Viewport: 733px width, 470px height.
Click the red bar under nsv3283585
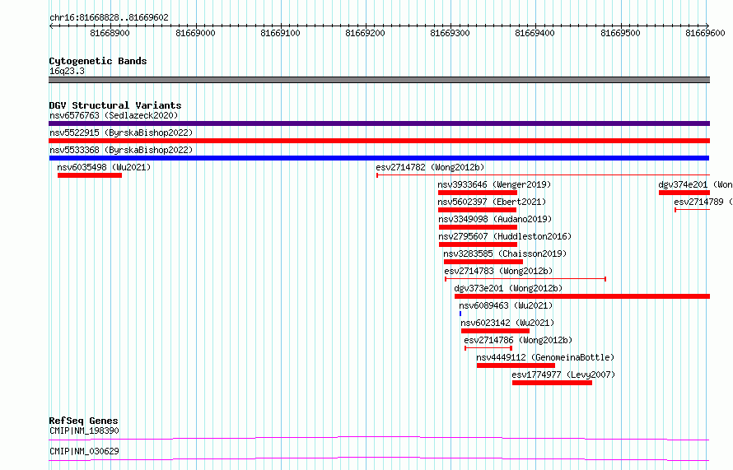pos(483,262)
